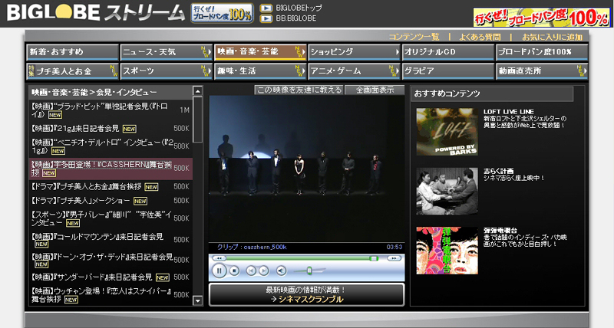
Task: Click the playlist scroll-down arrow
Action: click(198, 300)
